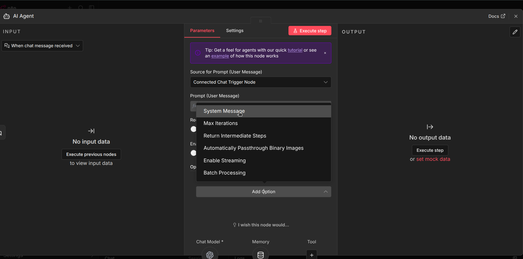Toggle the Enable switch above Options

[x=193, y=153]
